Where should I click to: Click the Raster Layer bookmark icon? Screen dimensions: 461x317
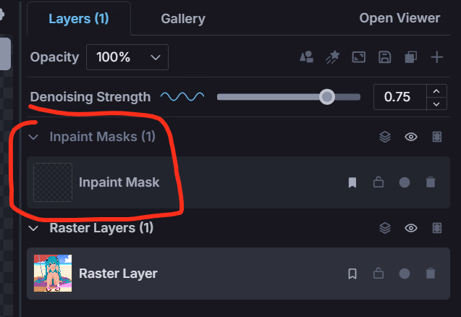tap(352, 274)
